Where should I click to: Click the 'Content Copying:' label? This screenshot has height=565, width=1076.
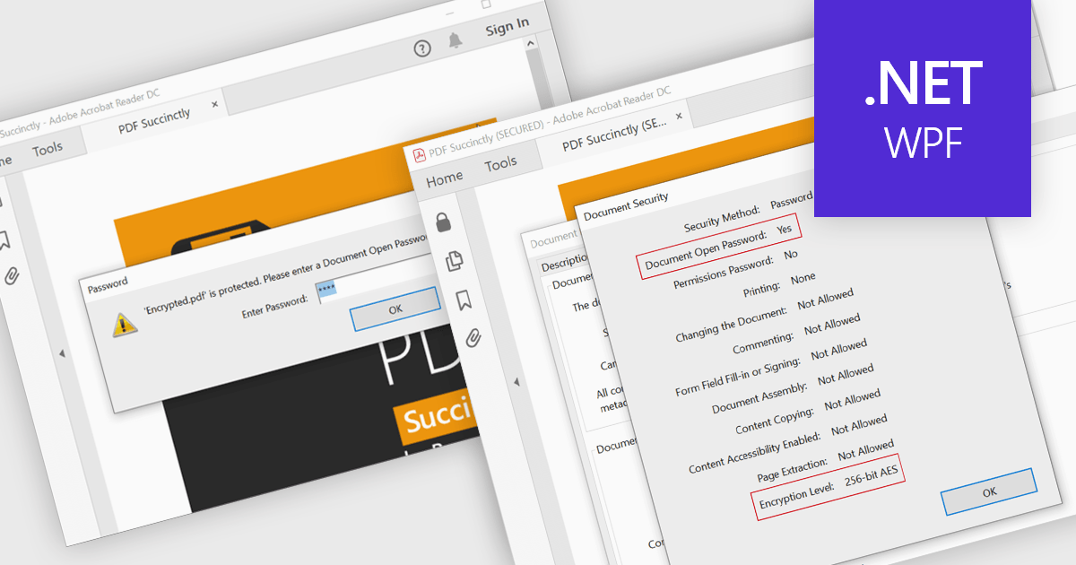click(775, 423)
